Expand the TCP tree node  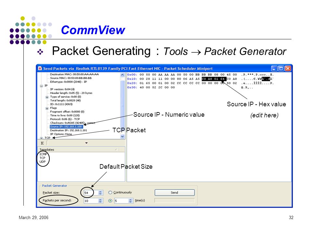pyautogui.click(x=41, y=138)
